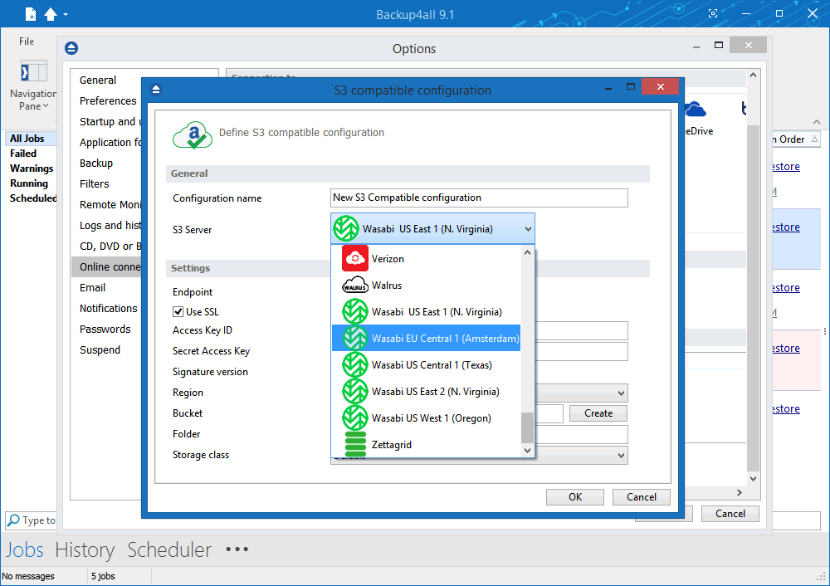Click the Create bucket button
This screenshot has width=830, height=586.
click(x=598, y=413)
